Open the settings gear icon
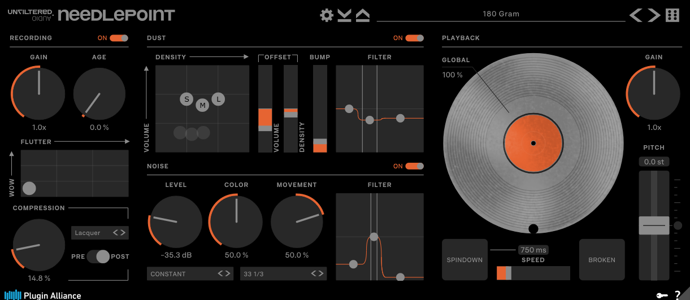 pos(327,15)
